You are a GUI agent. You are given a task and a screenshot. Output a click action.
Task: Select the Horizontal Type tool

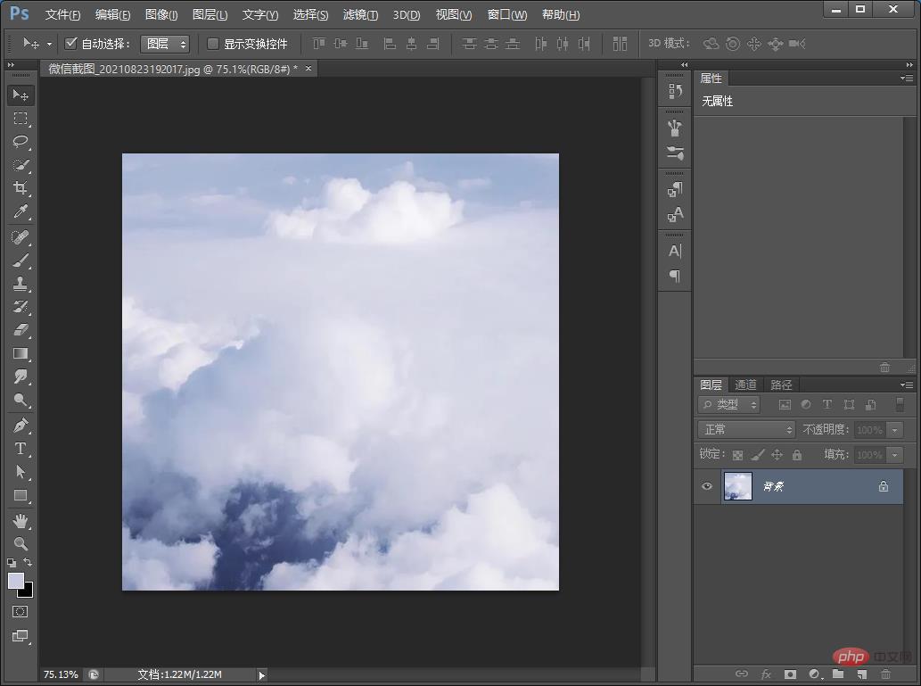coord(21,449)
